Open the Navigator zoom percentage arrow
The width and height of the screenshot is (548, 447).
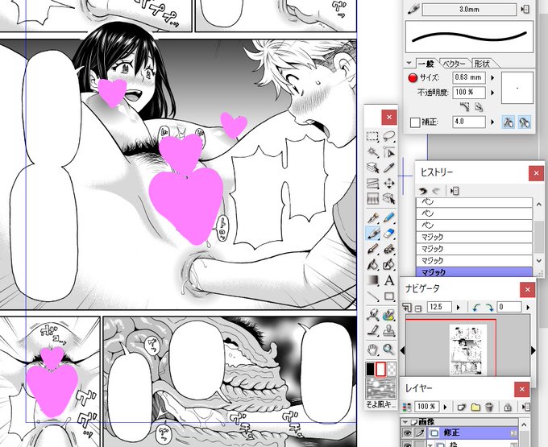pyautogui.click(x=459, y=308)
